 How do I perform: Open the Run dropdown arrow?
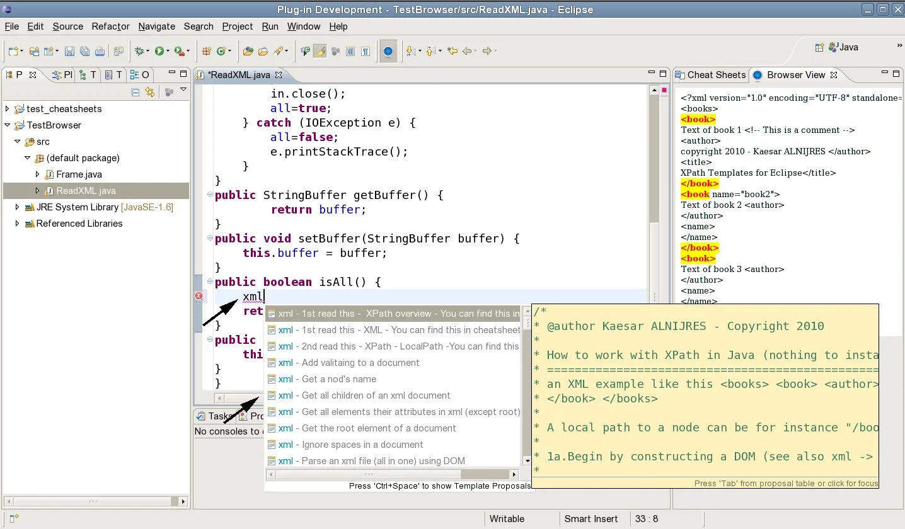168,52
